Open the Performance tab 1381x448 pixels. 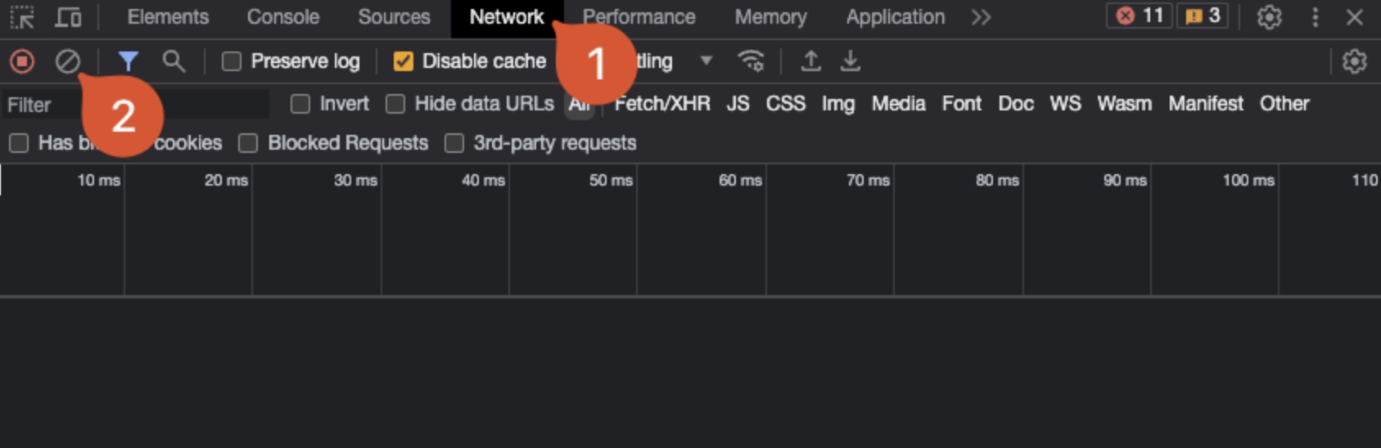pyautogui.click(x=639, y=17)
